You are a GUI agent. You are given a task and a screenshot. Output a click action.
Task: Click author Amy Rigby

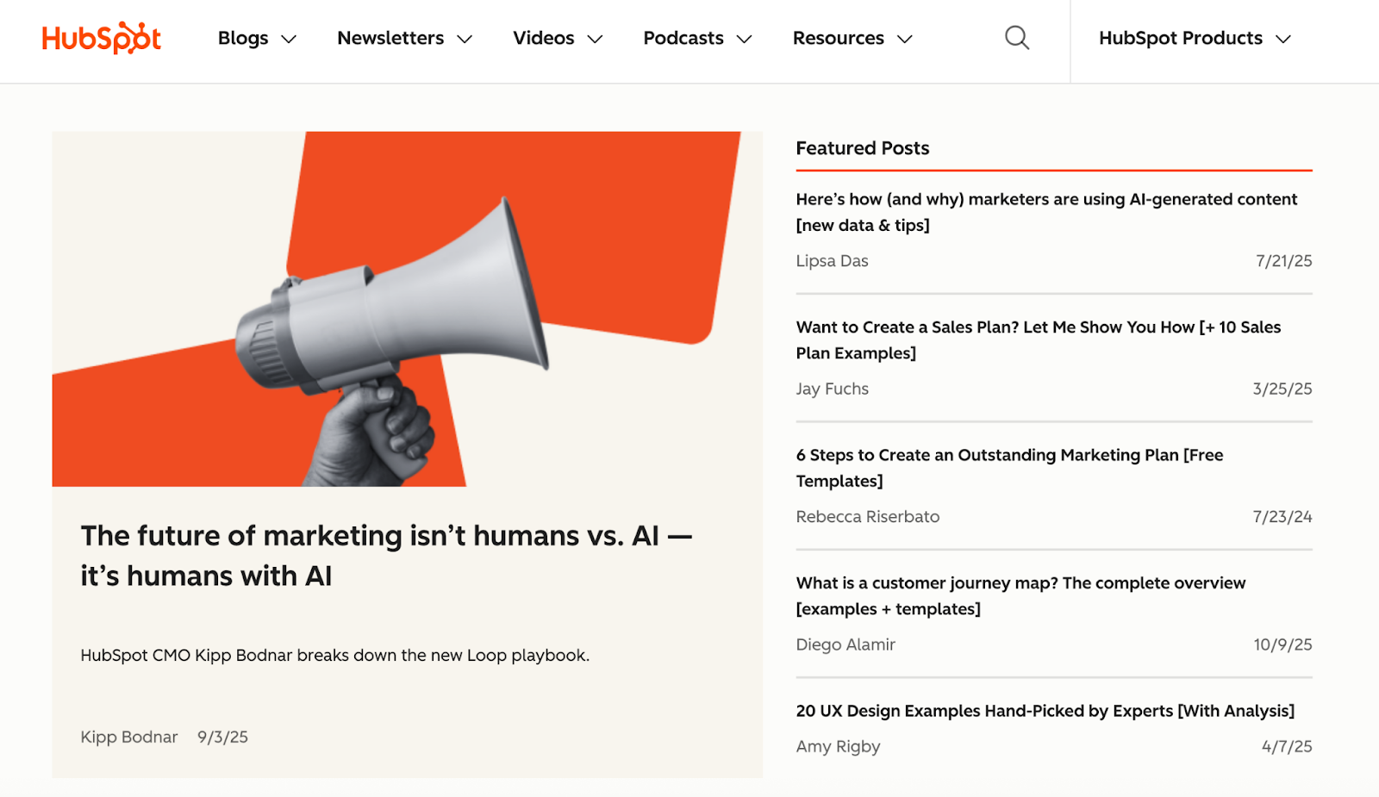tap(838, 746)
